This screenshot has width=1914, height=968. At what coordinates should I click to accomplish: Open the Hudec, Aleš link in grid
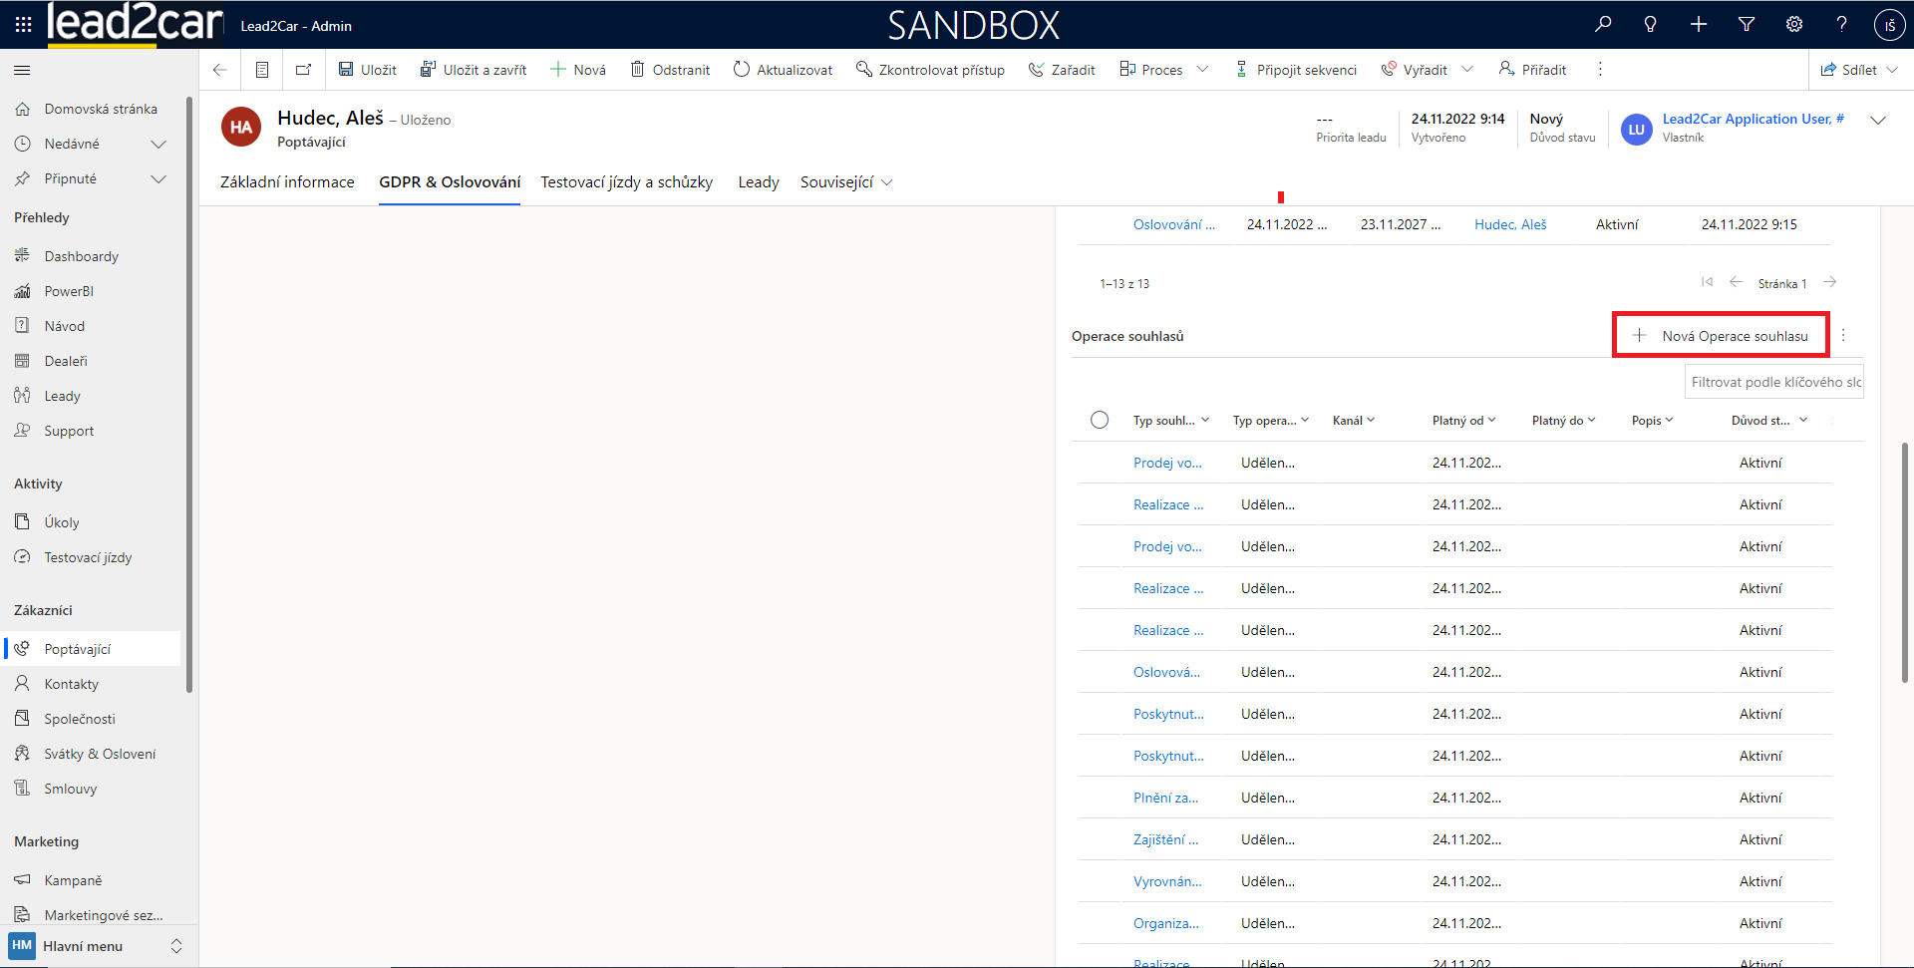point(1510,224)
